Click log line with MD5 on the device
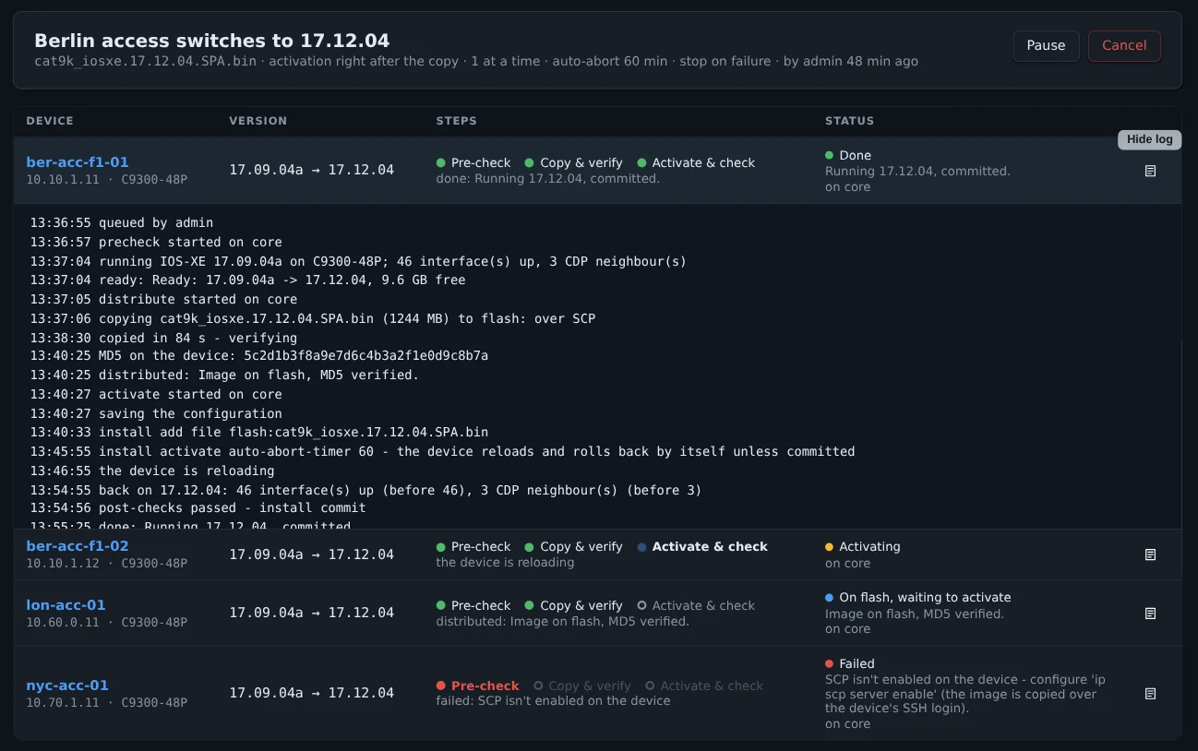1198x751 pixels. coord(259,356)
